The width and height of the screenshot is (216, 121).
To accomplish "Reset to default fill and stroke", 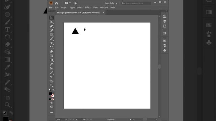I will [50, 90].
